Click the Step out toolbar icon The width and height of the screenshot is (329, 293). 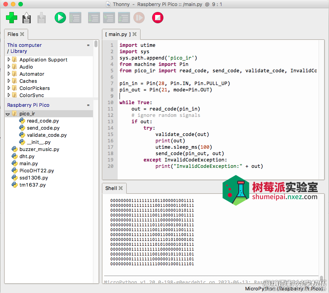pyautogui.click(x=124, y=18)
